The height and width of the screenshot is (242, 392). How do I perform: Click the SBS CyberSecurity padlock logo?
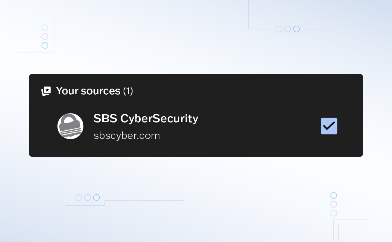[x=70, y=126]
